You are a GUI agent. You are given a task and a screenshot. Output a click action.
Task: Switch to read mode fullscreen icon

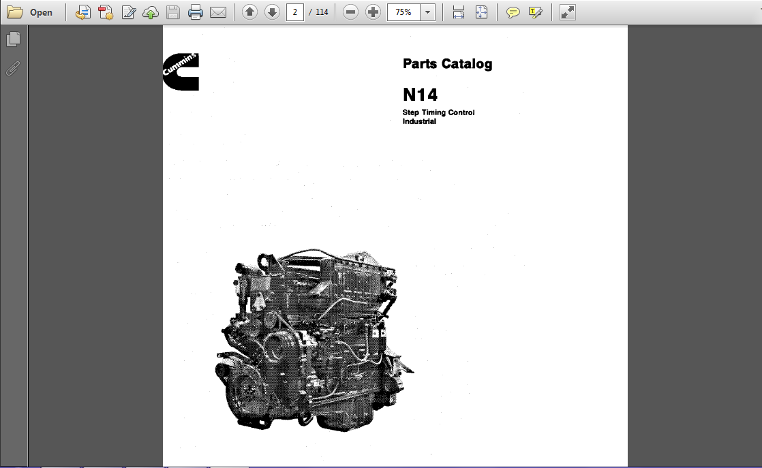pos(567,12)
